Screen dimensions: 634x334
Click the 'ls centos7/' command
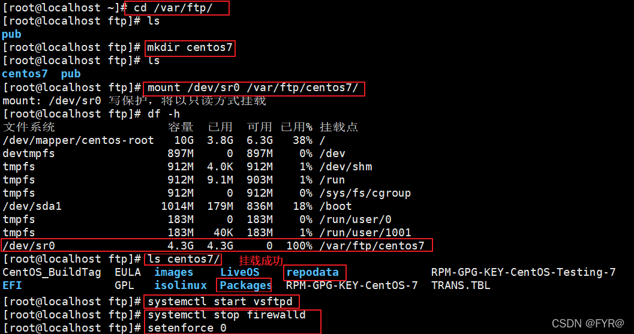(x=184, y=259)
